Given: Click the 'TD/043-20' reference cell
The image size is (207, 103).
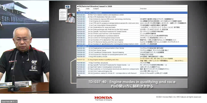Looking at the screenshot, I should click(x=81, y=73).
